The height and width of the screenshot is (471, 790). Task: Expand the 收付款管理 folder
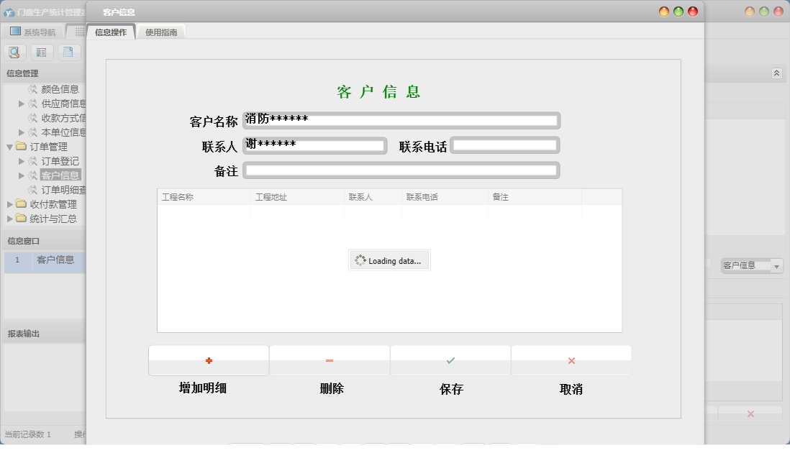tap(10, 204)
